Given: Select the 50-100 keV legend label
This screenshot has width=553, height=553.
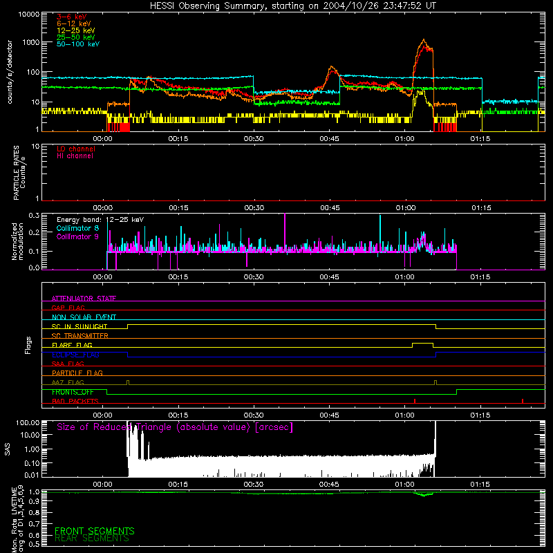Looking at the screenshot, I should click(x=78, y=44).
